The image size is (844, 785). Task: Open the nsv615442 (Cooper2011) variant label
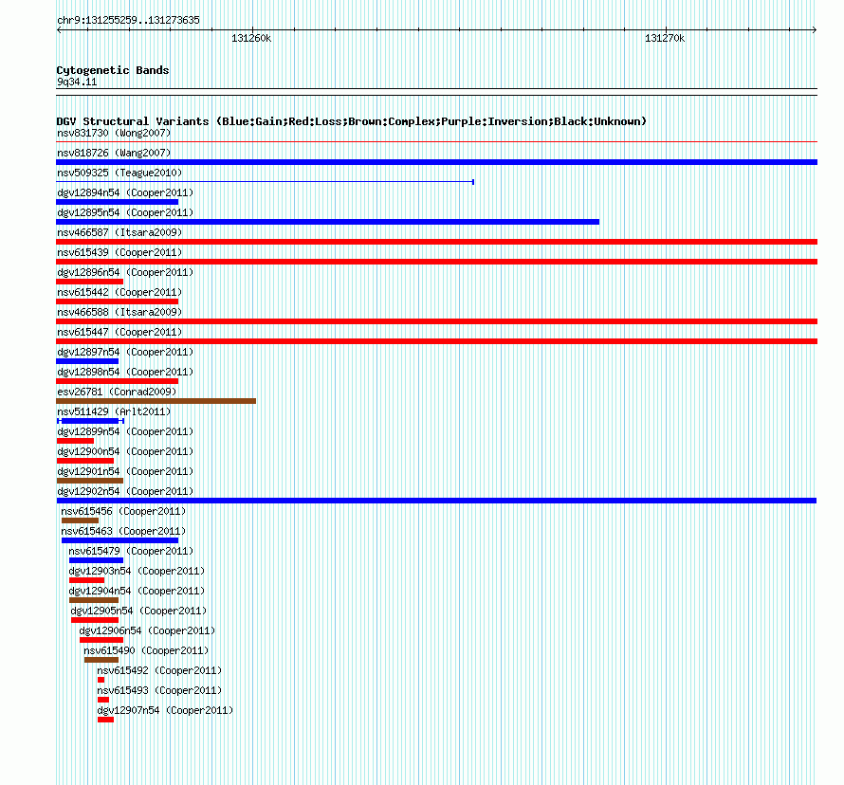click(x=119, y=292)
